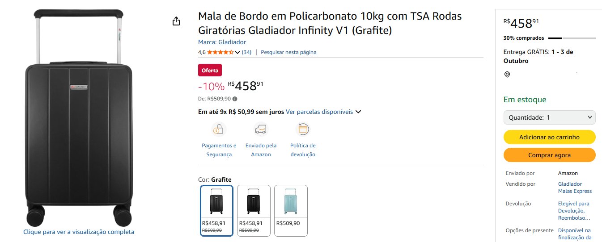Image resolution: width=602 pixels, height=242 pixels.
Task: Click the Comprar agora button
Action: point(549,155)
